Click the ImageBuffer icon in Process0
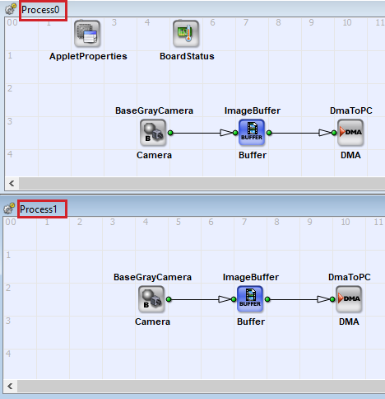The image size is (385, 399). [252, 133]
